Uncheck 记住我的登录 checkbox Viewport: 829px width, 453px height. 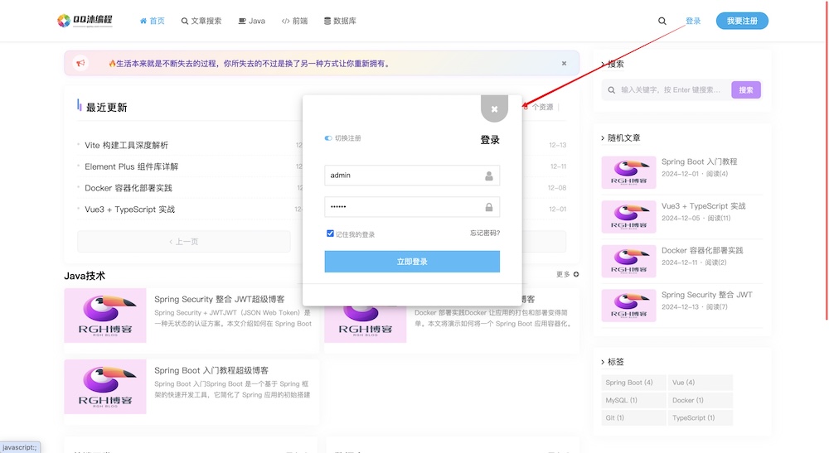pos(330,234)
